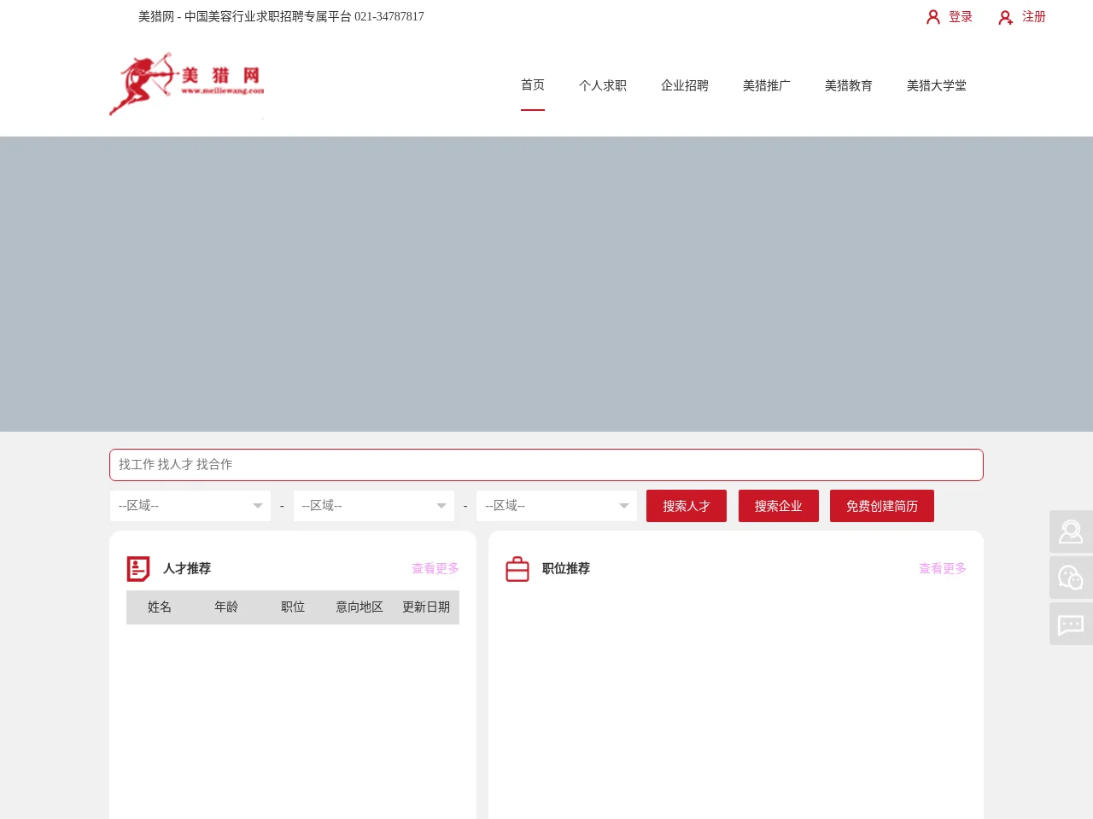The width and height of the screenshot is (1093, 819).
Task: Click the 职位推荐 briefcase icon
Action: (517, 569)
